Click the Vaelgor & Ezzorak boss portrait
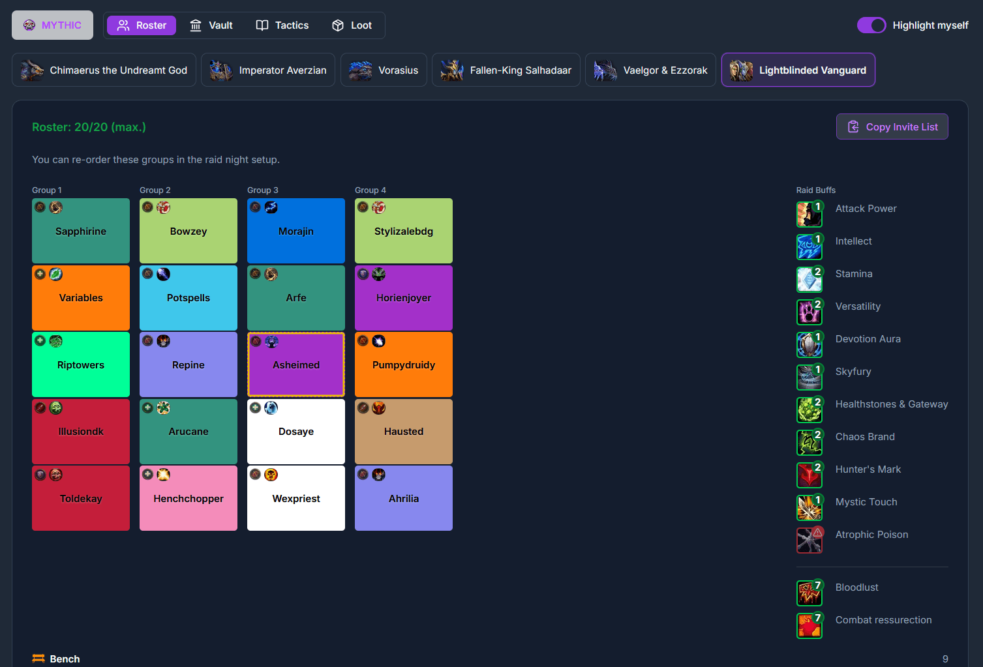This screenshot has height=667, width=983. pyautogui.click(x=605, y=70)
